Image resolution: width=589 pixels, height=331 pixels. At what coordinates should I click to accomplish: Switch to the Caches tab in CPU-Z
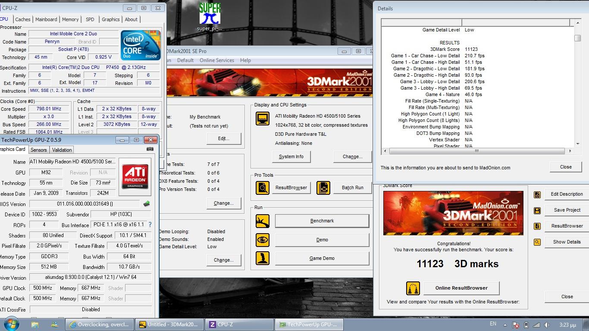(23, 19)
